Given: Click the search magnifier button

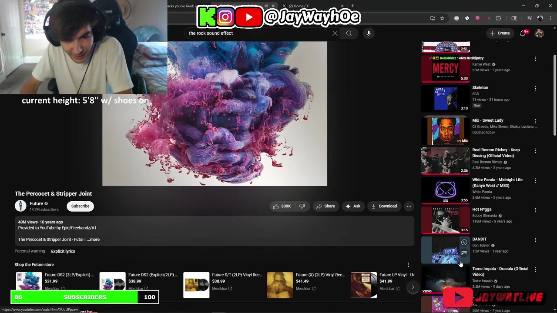Looking at the screenshot, I should click(349, 33).
